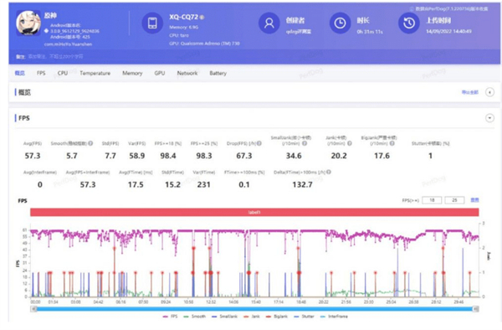Click the FPS threshold field showing 18
Viewport: 502px width, 330px height.
tap(432, 200)
